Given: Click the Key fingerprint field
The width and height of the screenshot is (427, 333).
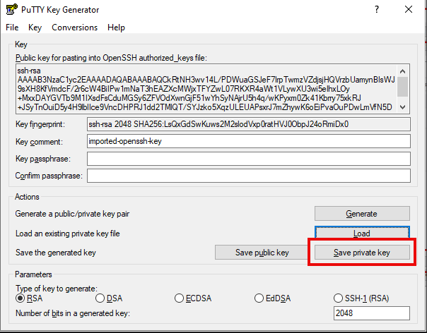Looking at the screenshot, I should pos(249,124).
